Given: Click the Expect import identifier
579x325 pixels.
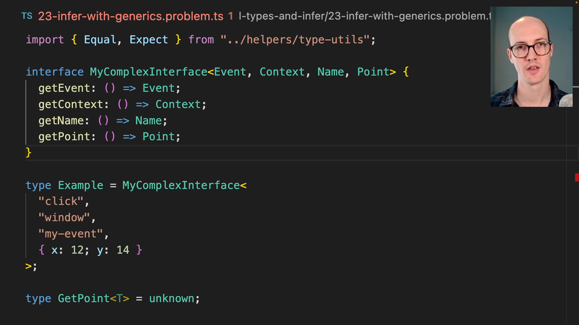Looking at the screenshot, I should [x=148, y=40].
